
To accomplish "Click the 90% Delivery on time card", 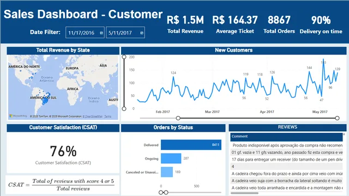I will point(321,24).
